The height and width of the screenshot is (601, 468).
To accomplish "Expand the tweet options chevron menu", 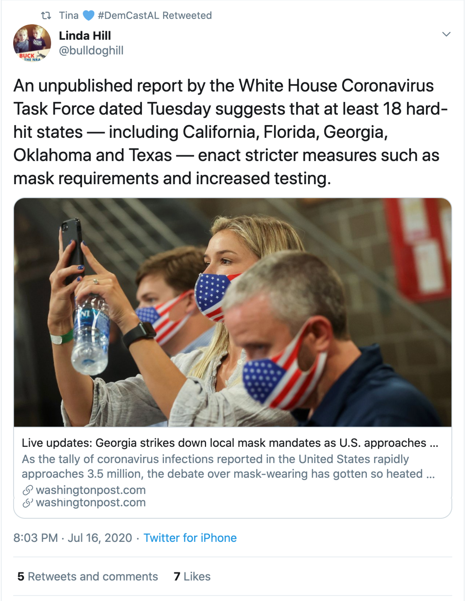I will [x=446, y=34].
